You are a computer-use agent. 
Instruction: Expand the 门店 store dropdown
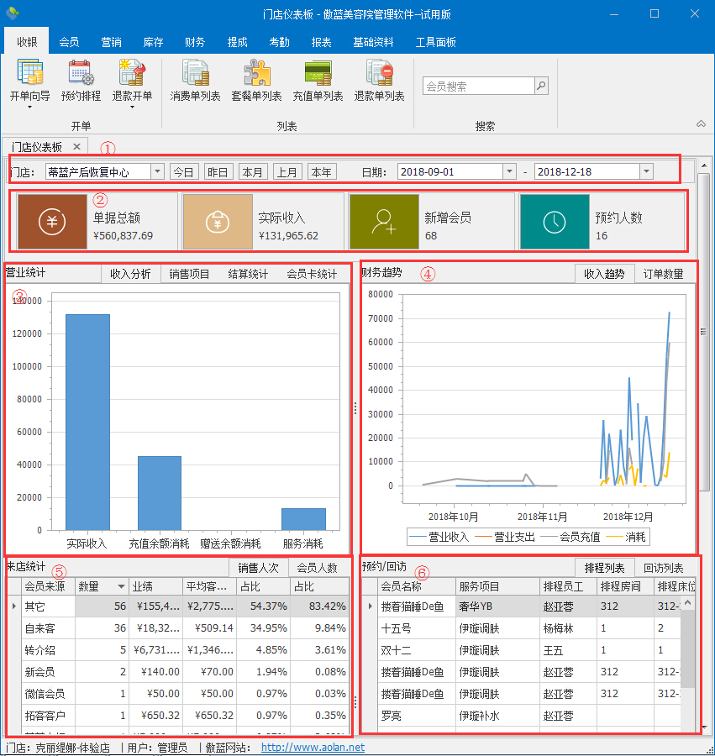click(x=157, y=171)
